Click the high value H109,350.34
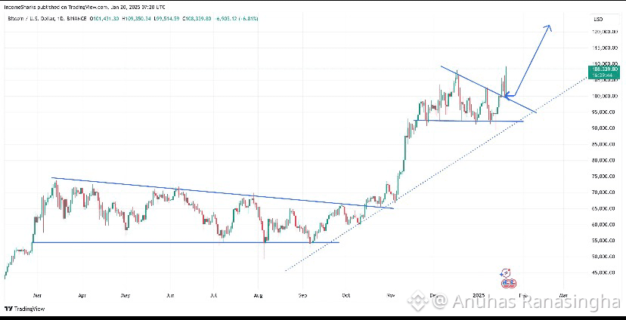This screenshot has width=626, height=320. point(137,19)
